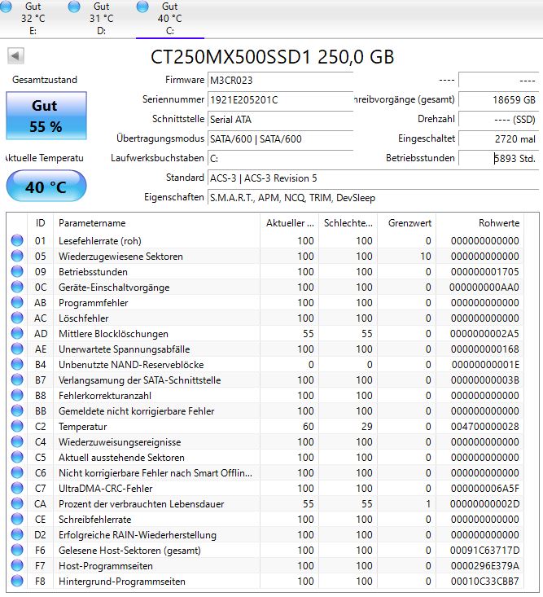Viewport: 543px width, 597px height.
Task: Click the Eingeschaltet value 2720 mal
Action: click(x=498, y=139)
